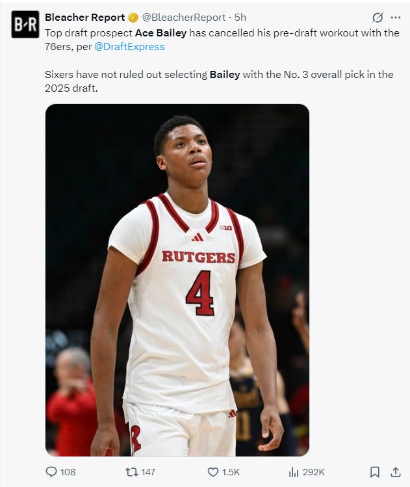Open the Grok explain post icon
This screenshot has width=410, height=487.
click(x=378, y=18)
